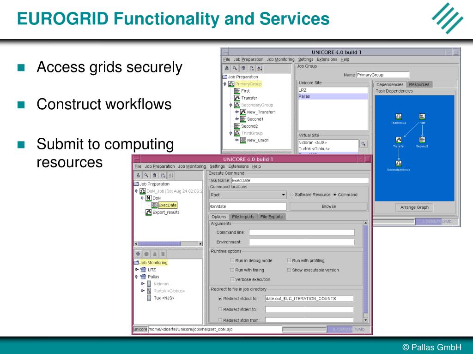Click the trash icon in job monitoring toolbar
This screenshot has height=354, width=473.
coord(163,254)
